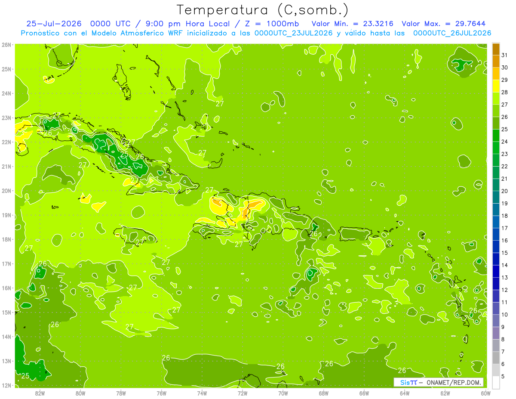
Task: Click the "21" colorbar label
Action: pyautogui.click(x=505, y=179)
